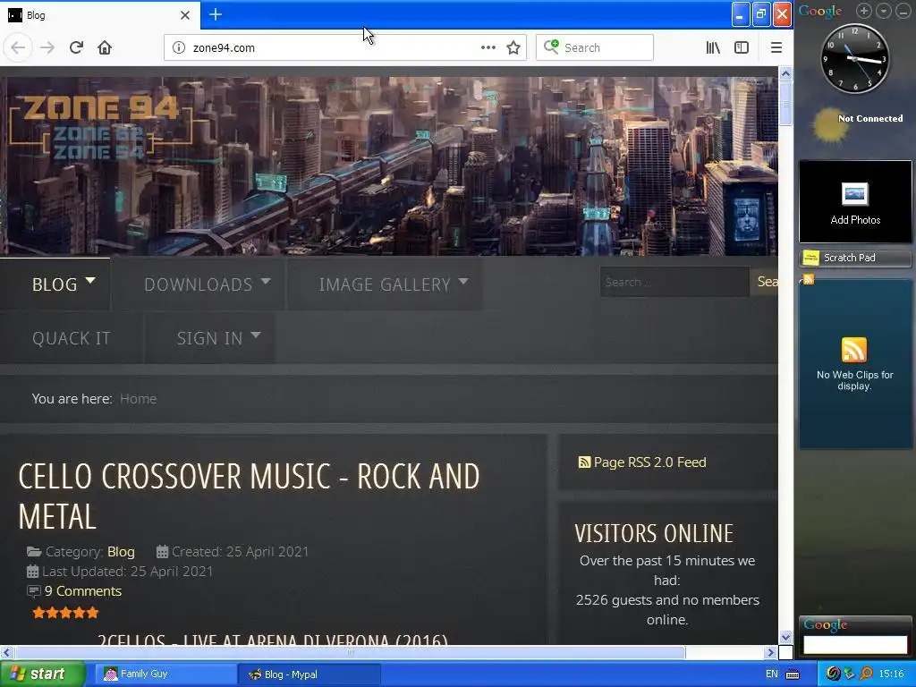Click the horizontal scrollbar thumb
This screenshot has height=687, width=916.
tap(350, 652)
